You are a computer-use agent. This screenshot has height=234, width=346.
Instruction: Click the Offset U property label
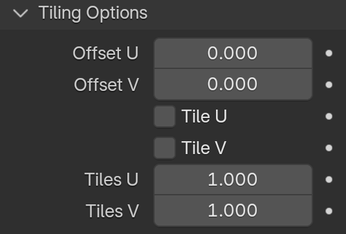(x=105, y=54)
